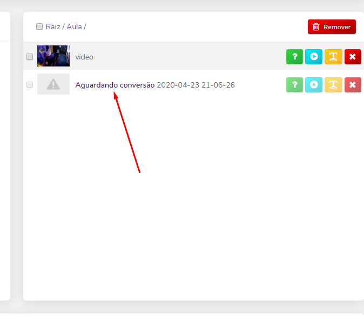Click the red X on the pending conversion row
This screenshot has height=320, width=364.
tap(352, 85)
